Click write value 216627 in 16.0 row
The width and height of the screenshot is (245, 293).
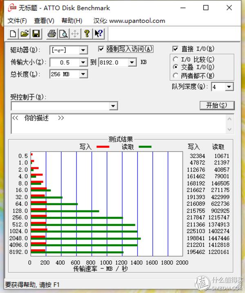click(x=196, y=190)
